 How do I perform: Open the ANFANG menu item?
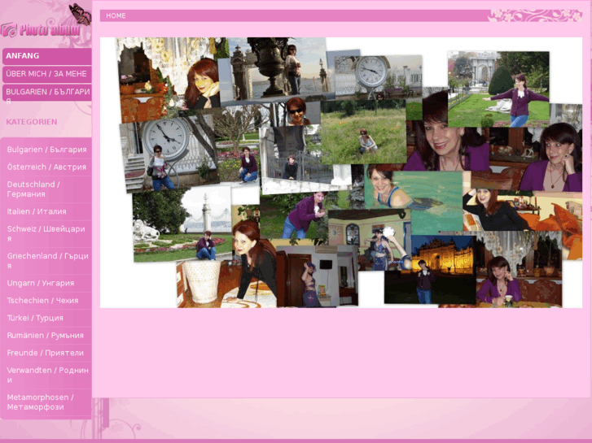(46, 56)
